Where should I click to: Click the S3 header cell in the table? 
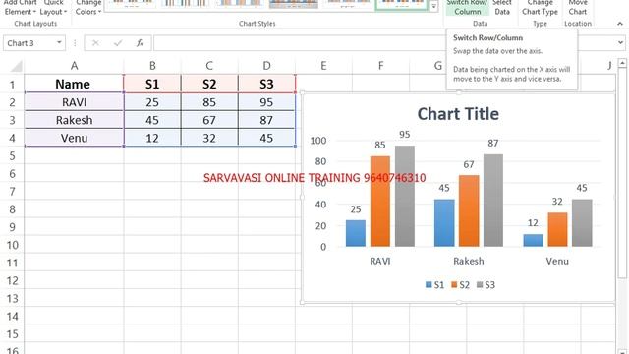pyautogui.click(x=266, y=84)
